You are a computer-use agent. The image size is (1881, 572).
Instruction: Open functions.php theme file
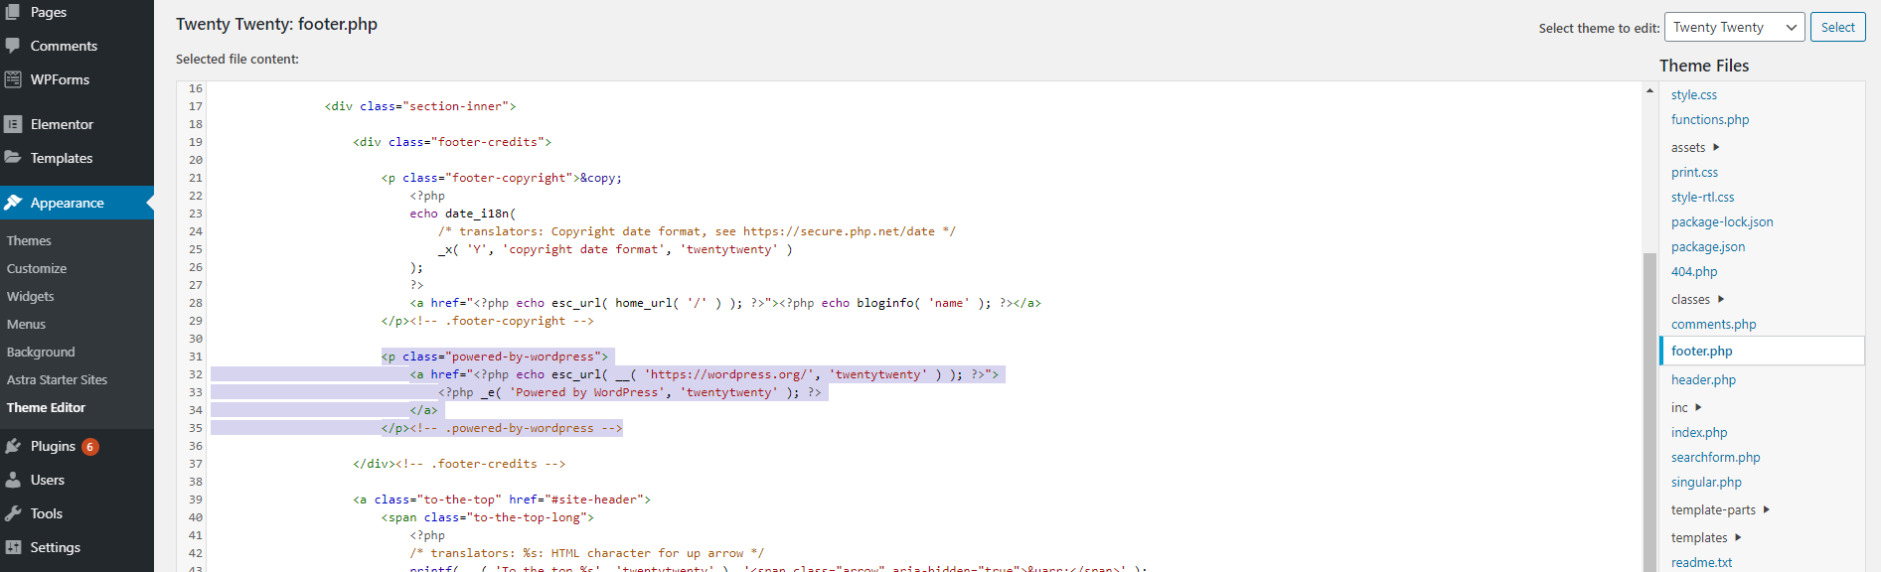coord(1710,119)
